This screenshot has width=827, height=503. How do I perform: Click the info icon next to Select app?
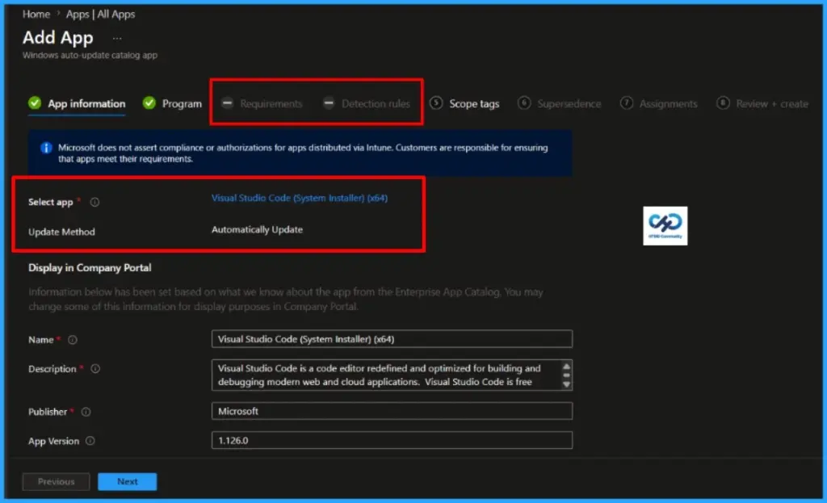[94, 202]
